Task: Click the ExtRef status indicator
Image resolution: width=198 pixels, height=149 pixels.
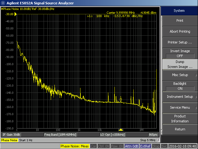Action: pyautogui.click(x=145, y=146)
